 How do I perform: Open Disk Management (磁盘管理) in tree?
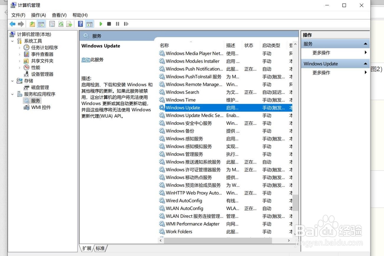40,87
